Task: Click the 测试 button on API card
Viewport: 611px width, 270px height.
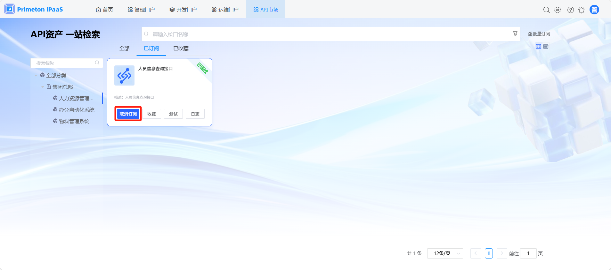Action: pos(173,114)
